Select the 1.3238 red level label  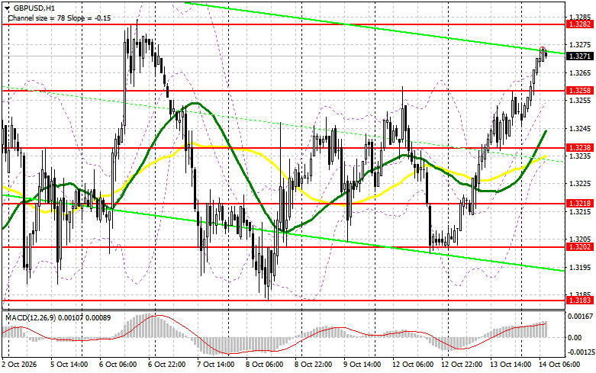[x=579, y=148]
